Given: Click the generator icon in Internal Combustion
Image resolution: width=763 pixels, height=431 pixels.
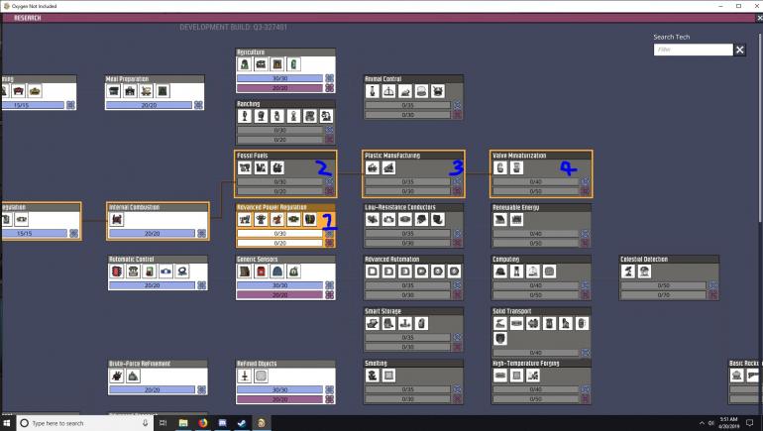Looking at the screenshot, I should click(117, 219).
